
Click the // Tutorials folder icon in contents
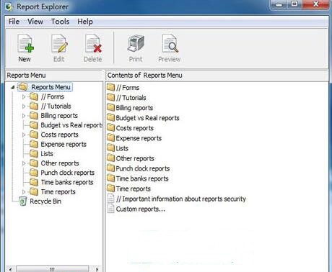coord(110,97)
